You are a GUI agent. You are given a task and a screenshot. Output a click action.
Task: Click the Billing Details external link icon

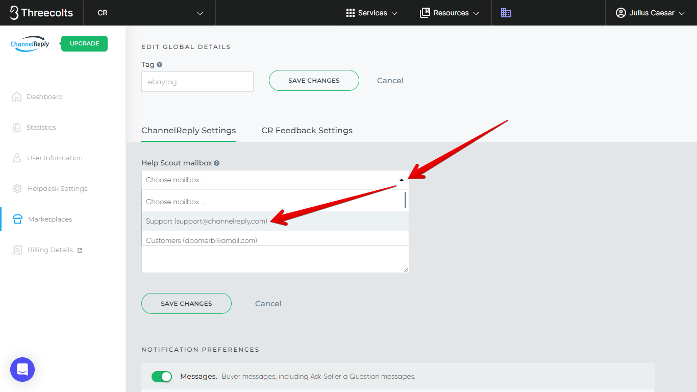pyautogui.click(x=80, y=250)
